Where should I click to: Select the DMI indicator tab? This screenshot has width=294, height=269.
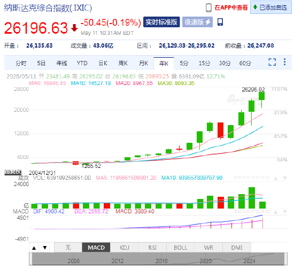coord(237,248)
